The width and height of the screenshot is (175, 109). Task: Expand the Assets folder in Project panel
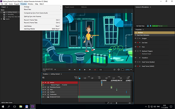tap(2, 19)
